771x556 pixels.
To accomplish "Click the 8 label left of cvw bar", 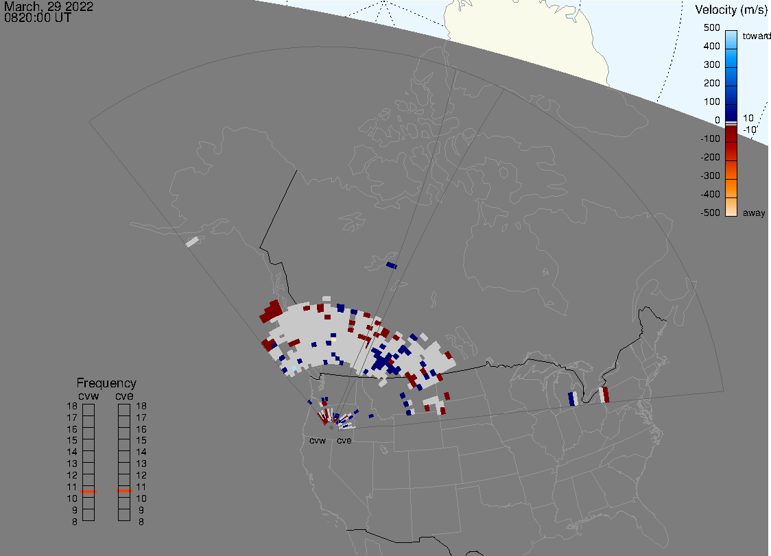I will click(x=75, y=522).
